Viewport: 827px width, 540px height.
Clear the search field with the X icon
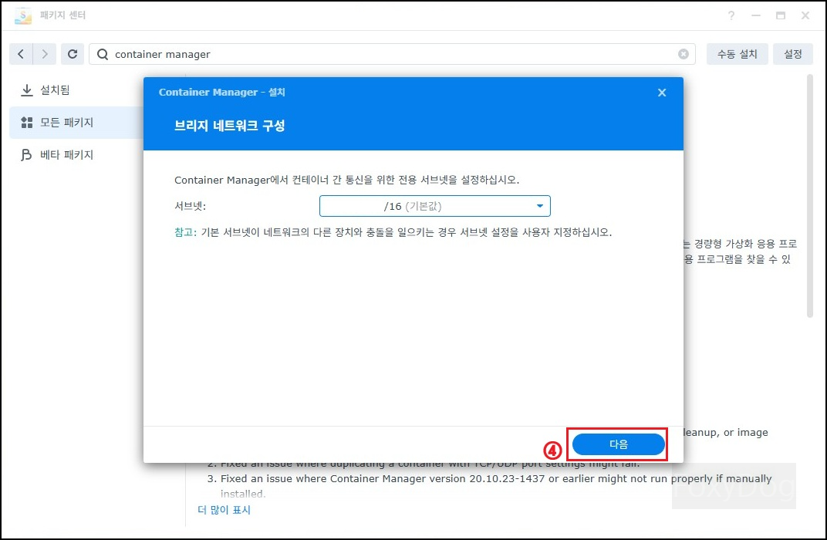[x=683, y=54]
